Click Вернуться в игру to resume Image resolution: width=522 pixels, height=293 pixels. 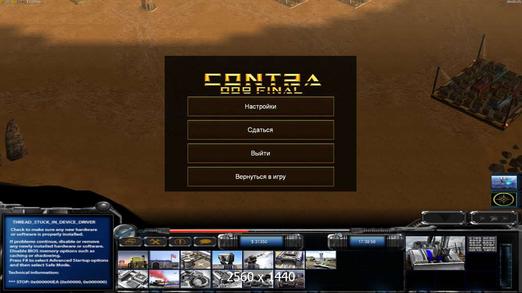pyautogui.click(x=261, y=176)
